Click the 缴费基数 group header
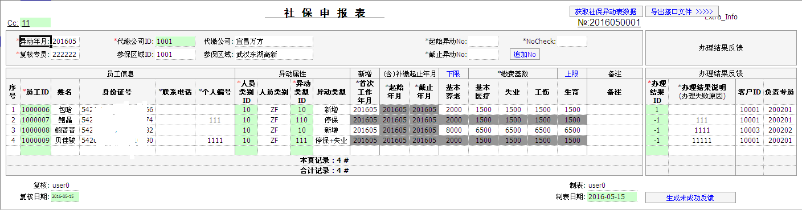 513,74
